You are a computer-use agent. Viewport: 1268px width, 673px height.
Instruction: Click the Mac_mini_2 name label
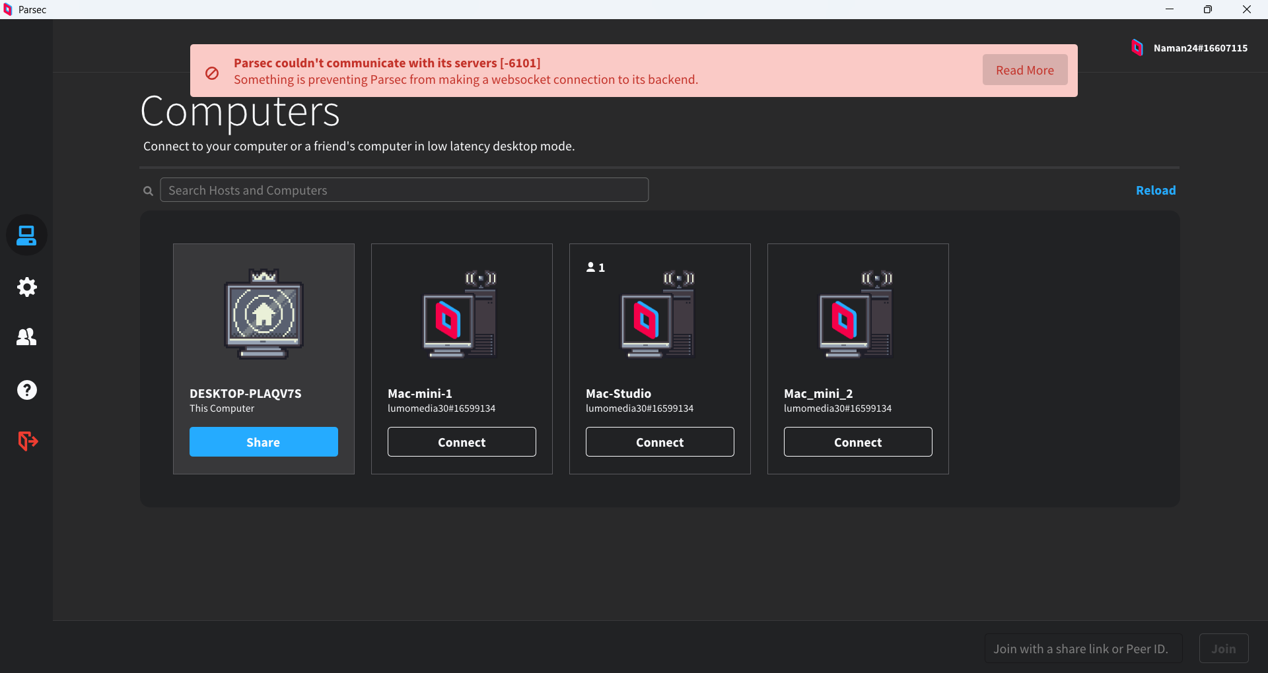pyautogui.click(x=818, y=394)
